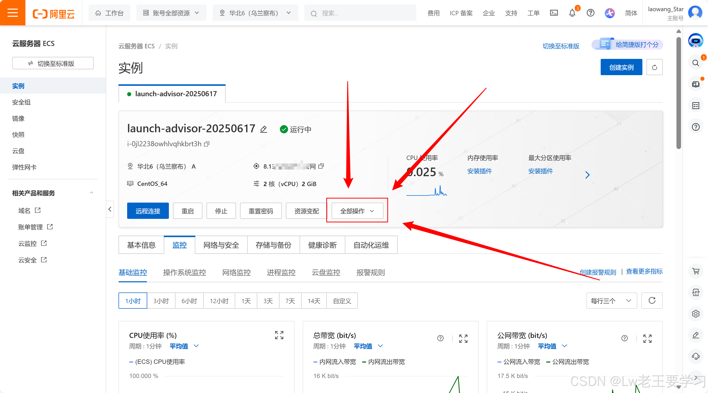
Task: Select the 12小时 time range
Action: [219, 301]
